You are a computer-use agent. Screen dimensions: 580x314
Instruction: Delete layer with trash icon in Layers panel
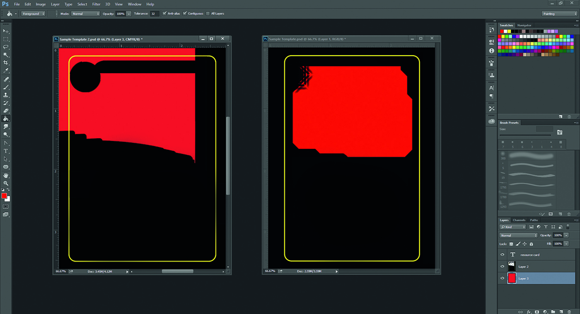click(x=569, y=312)
